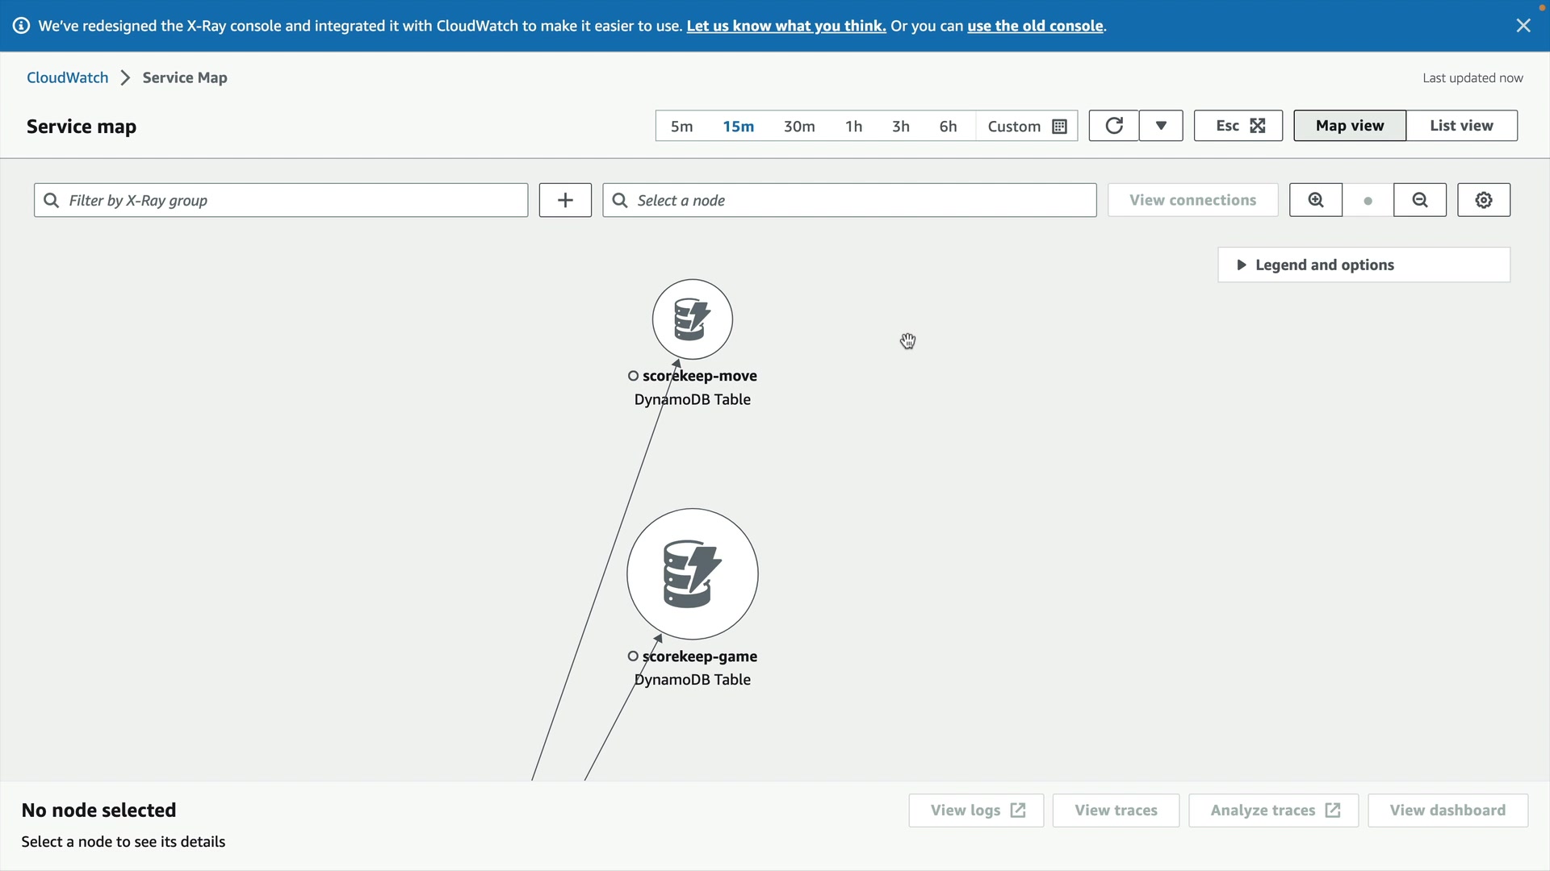Exit full screen with Esc button
1550x871 pixels.
click(x=1238, y=126)
